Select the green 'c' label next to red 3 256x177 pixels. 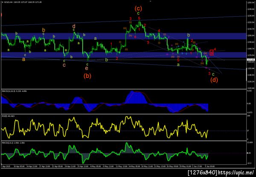coord(213,74)
